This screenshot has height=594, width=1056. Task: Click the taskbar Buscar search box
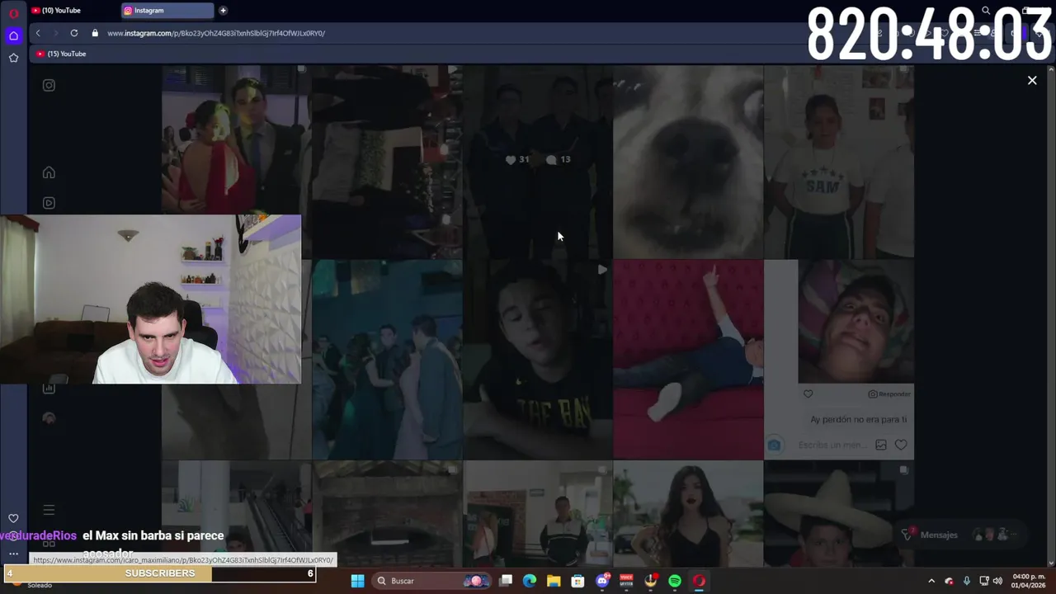tap(431, 581)
